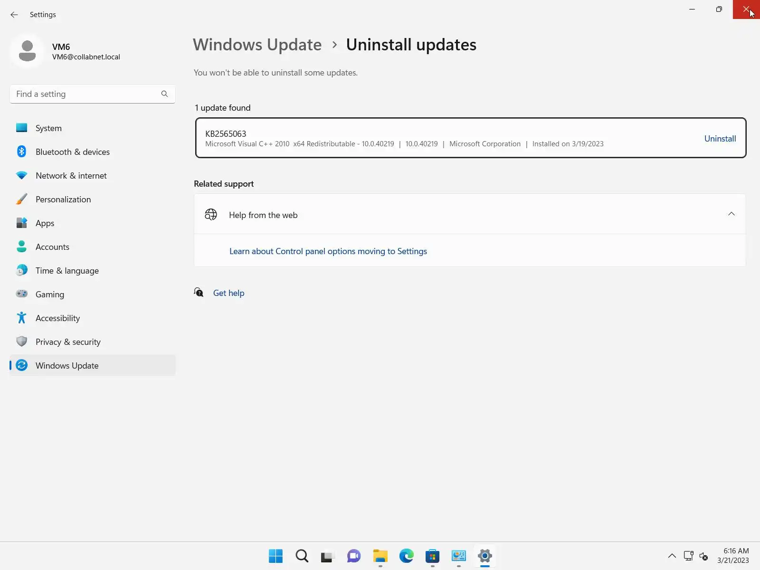The image size is (760, 570).
Task: Click the Gaming controller icon
Action: [21, 294]
